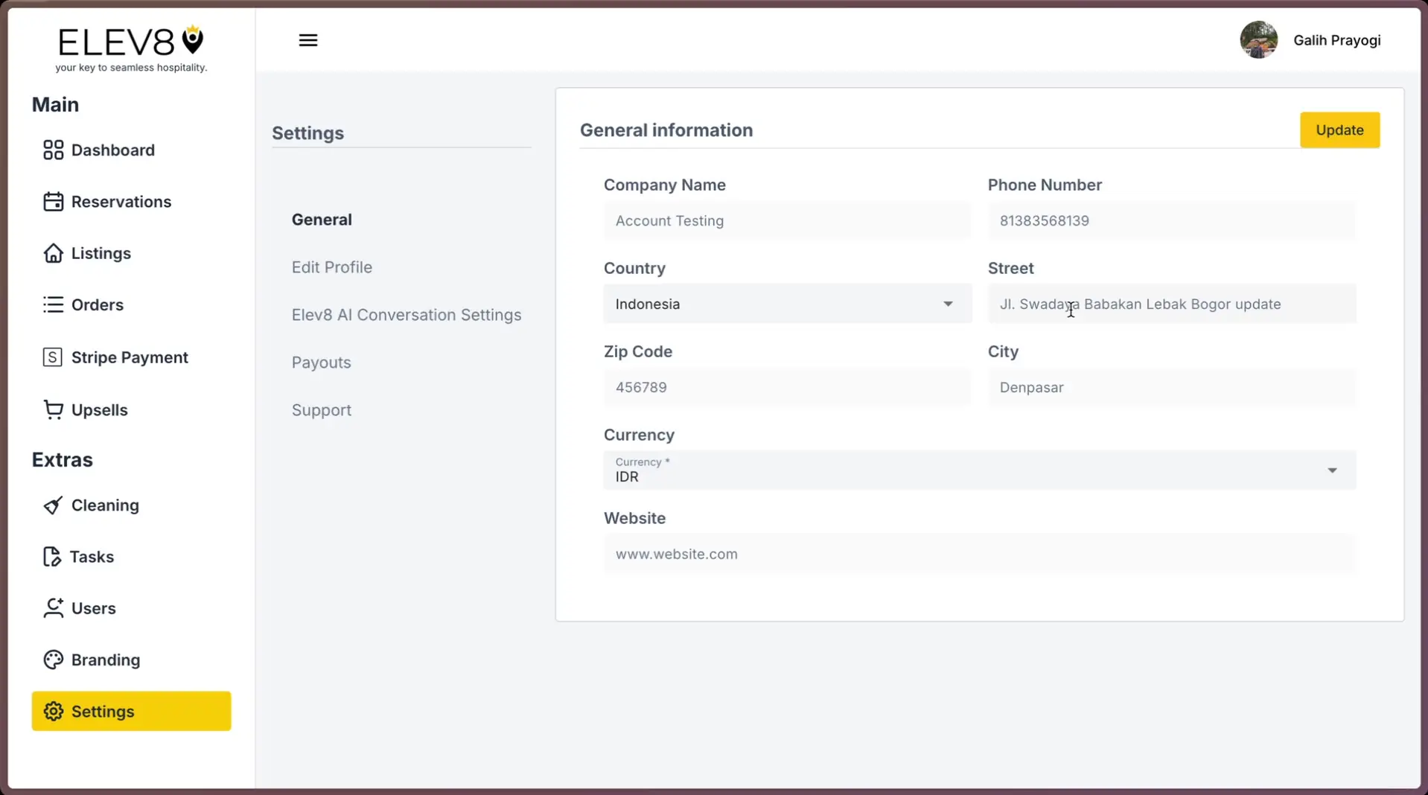
Task: Toggle the hamburger menu
Action: coord(307,39)
